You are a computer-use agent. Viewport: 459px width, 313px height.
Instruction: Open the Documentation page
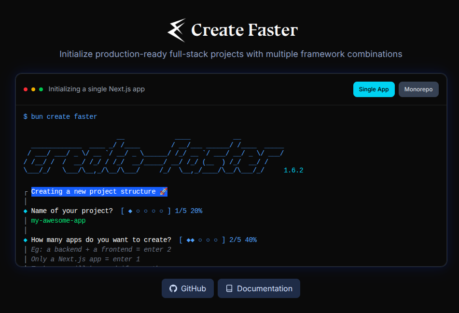[259, 288]
